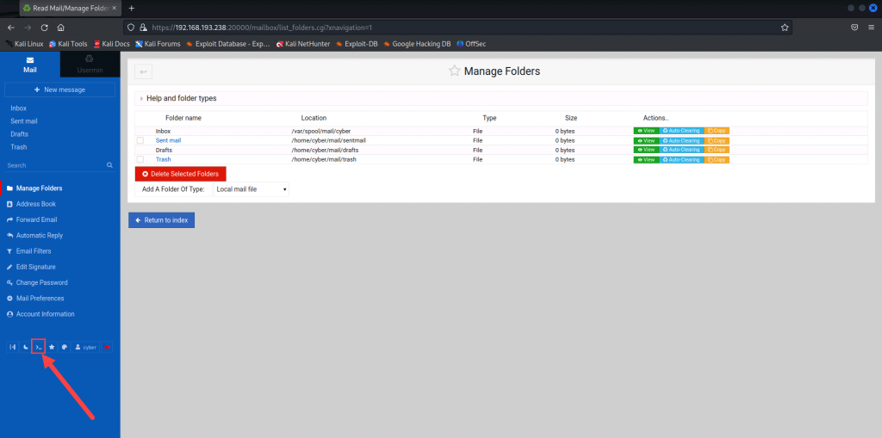Viewport: 882px width, 438px height.
Task: Click Copy button for Inbox row
Action: (717, 131)
